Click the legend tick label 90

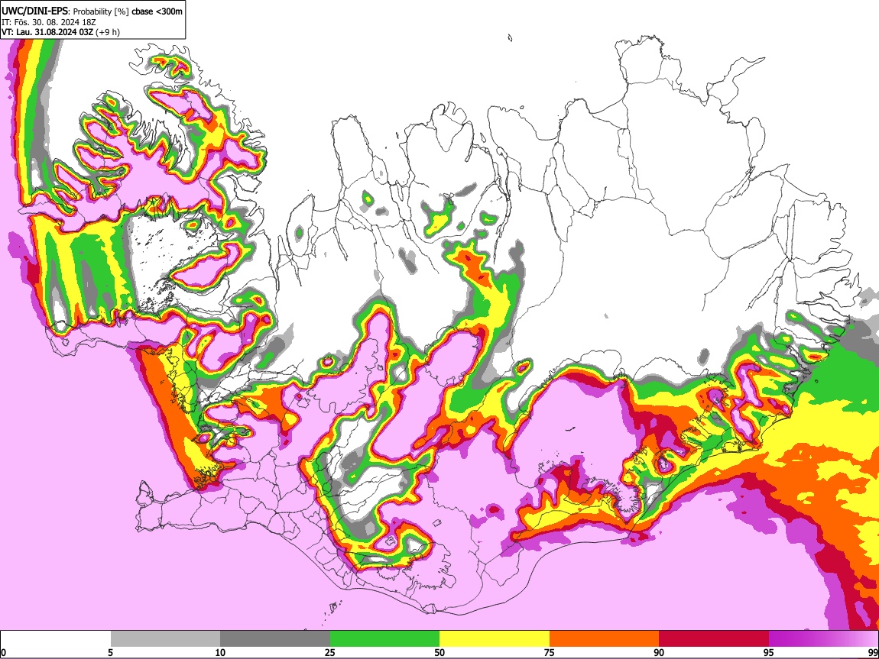[x=659, y=653]
